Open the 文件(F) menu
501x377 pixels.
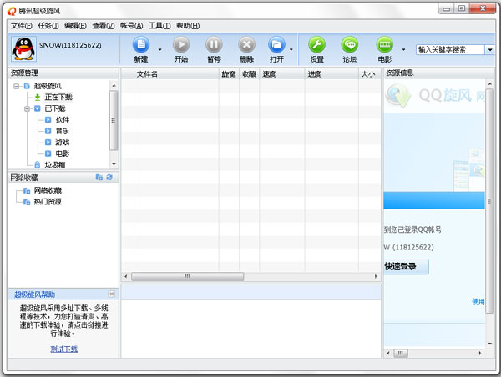[22, 26]
